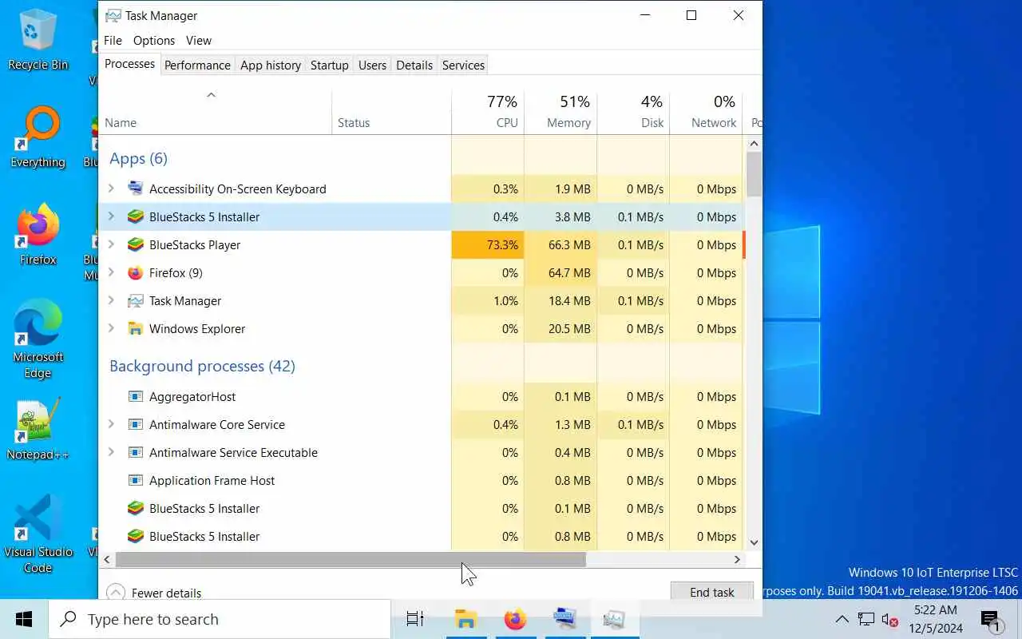Click the horizontal scrollbar left arrow
This screenshot has height=639, width=1022.
click(108, 560)
